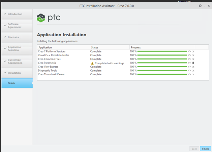Click the retry arrow for Creo Parametric

coord(189,63)
